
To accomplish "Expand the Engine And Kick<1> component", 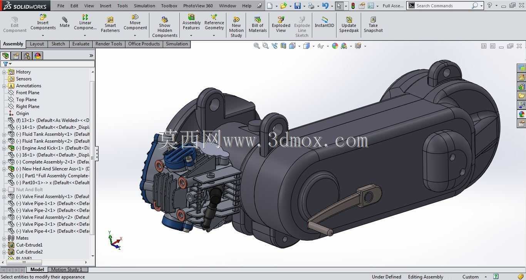I will (4, 148).
